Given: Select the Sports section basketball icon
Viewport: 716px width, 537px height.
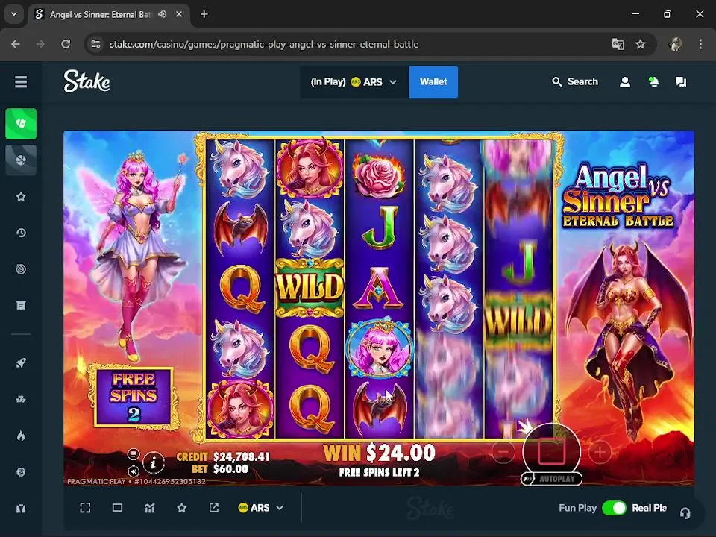Looking at the screenshot, I should (21, 160).
